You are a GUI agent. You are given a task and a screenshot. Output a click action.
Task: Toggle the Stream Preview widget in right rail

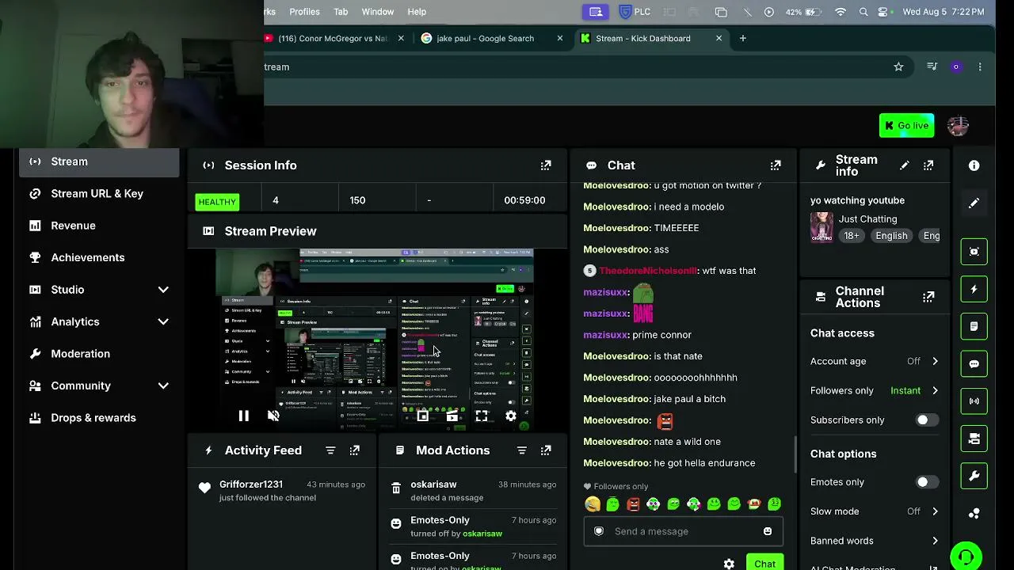click(974, 252)
